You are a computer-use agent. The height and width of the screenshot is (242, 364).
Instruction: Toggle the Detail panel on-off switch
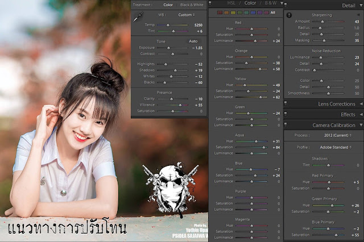[286, 5]
